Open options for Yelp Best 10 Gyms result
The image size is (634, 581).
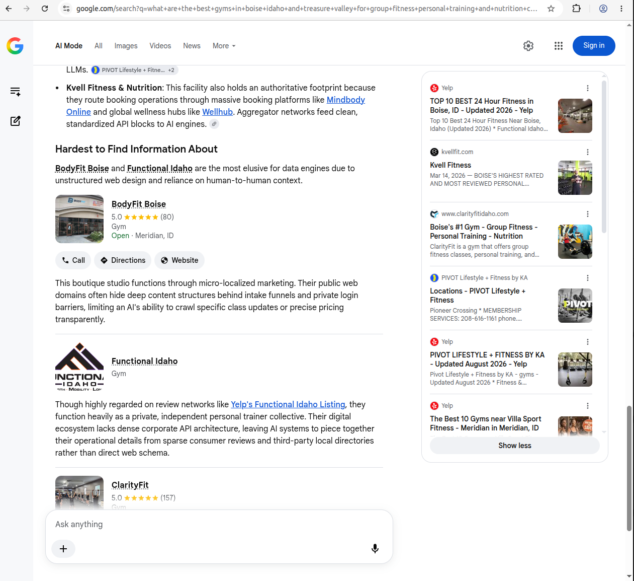tap(587, 406)
